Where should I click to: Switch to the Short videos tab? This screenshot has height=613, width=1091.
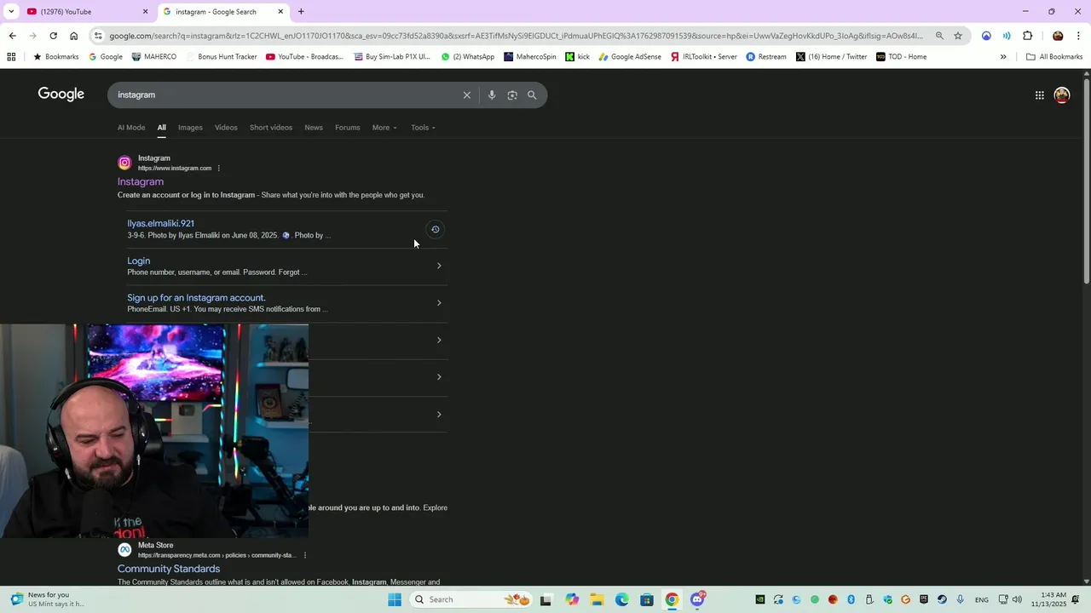pyautogui.click(x=271, y=128)
